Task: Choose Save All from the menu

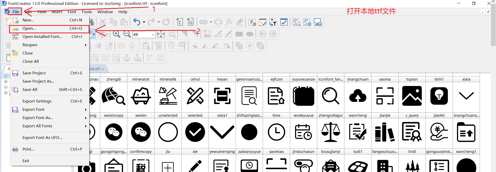Action: point(50,90)
